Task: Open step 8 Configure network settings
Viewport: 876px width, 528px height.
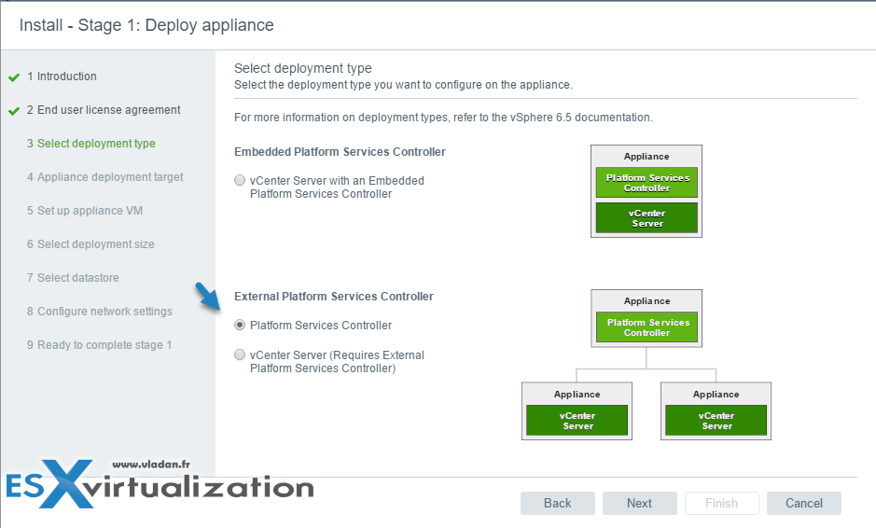Action: point(100,312)
